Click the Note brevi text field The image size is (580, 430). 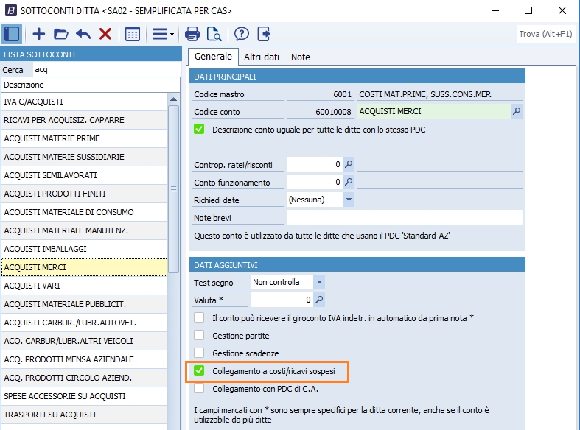pyautogui.click(x=404, y=217)
